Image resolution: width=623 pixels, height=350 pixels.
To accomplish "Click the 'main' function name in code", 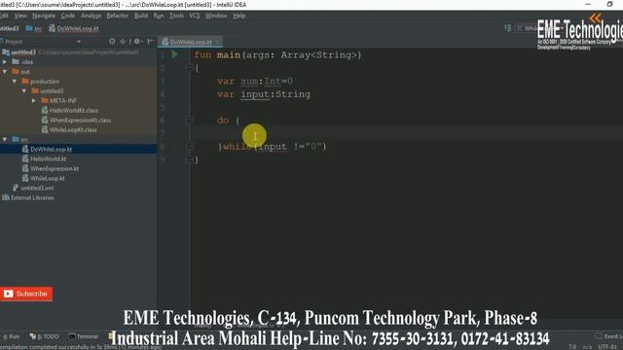I will tap(229, 54).
